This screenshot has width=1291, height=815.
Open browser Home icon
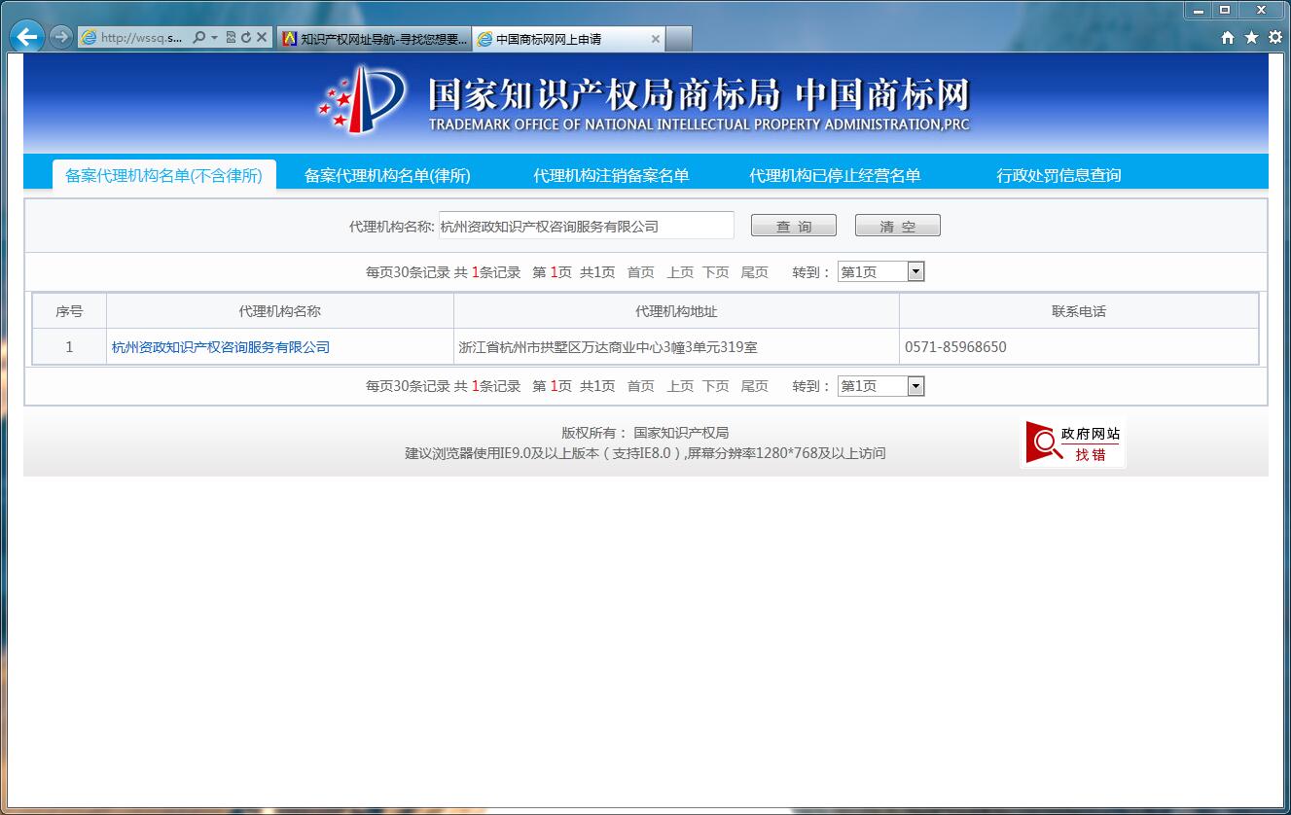click(x=1228, y=38)
